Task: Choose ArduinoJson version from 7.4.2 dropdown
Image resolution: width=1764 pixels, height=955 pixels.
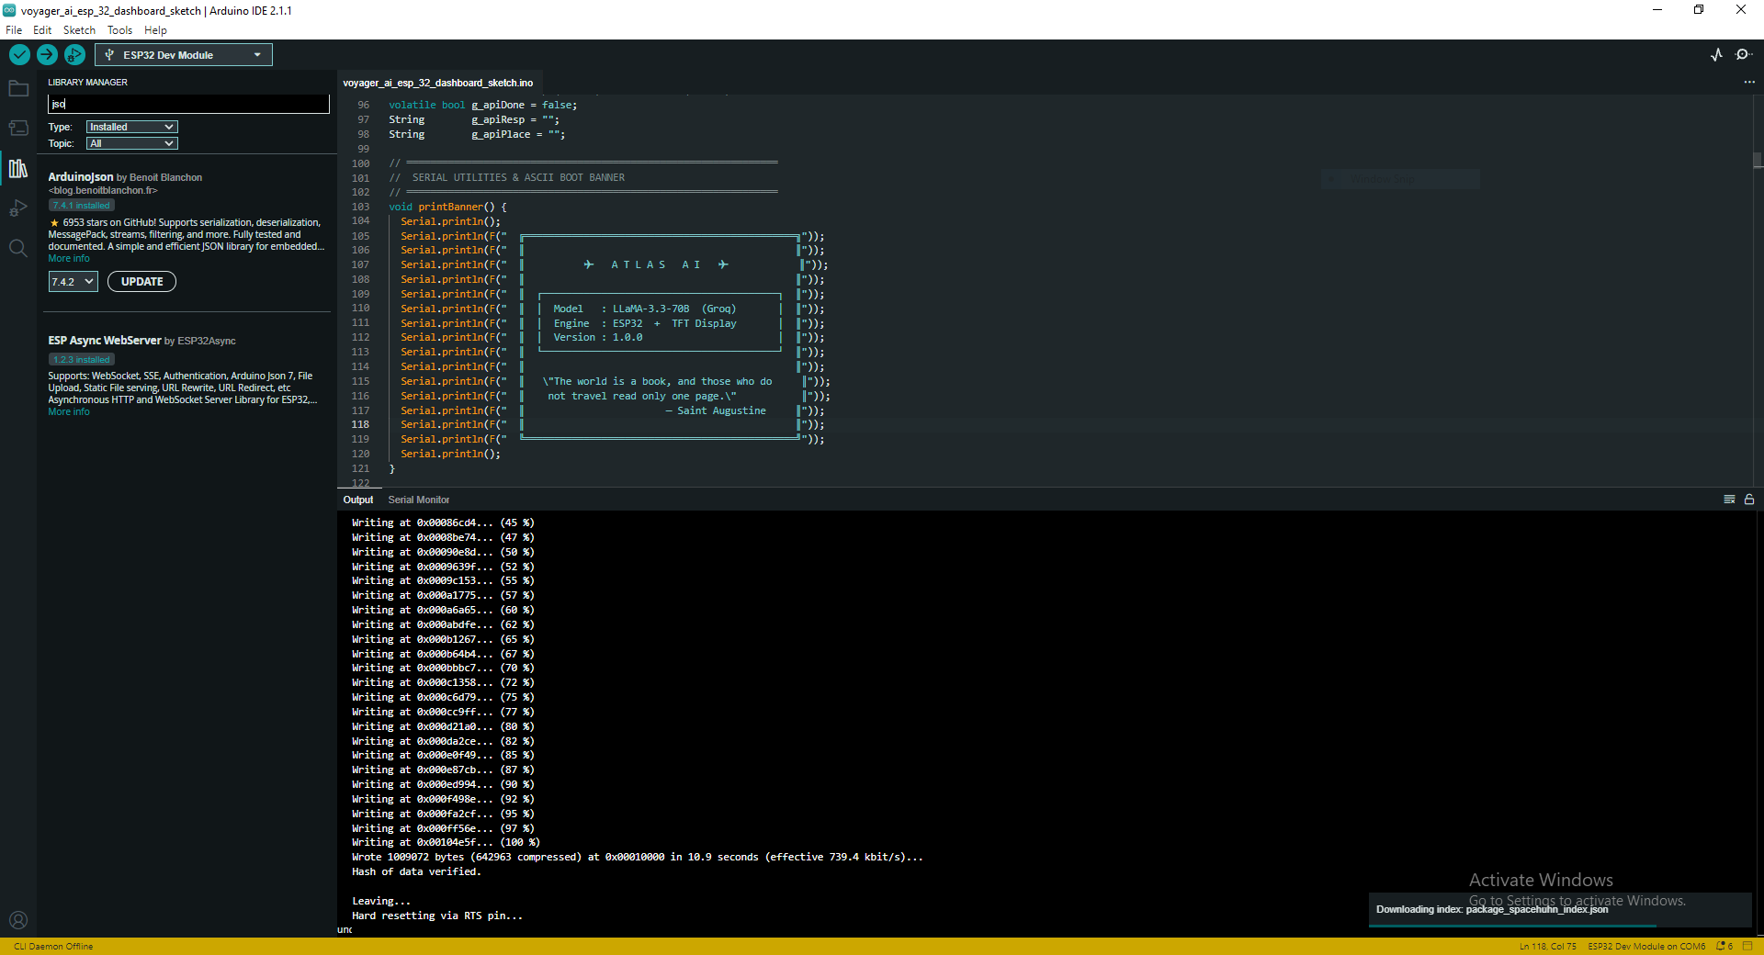Action: coord(73,282)
